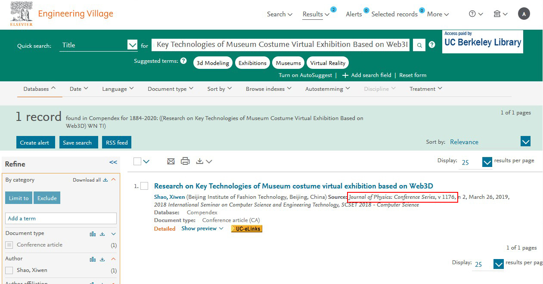
Task: Expand the Refine Document type facet chevron
Action: click(x=114, y=234)
